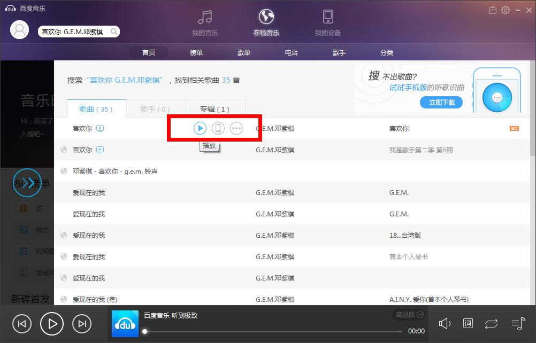Viewport: 536px width, 343px height.
Task: Open album link 我是歌手第二季 第6期
Action: (421, 150)
